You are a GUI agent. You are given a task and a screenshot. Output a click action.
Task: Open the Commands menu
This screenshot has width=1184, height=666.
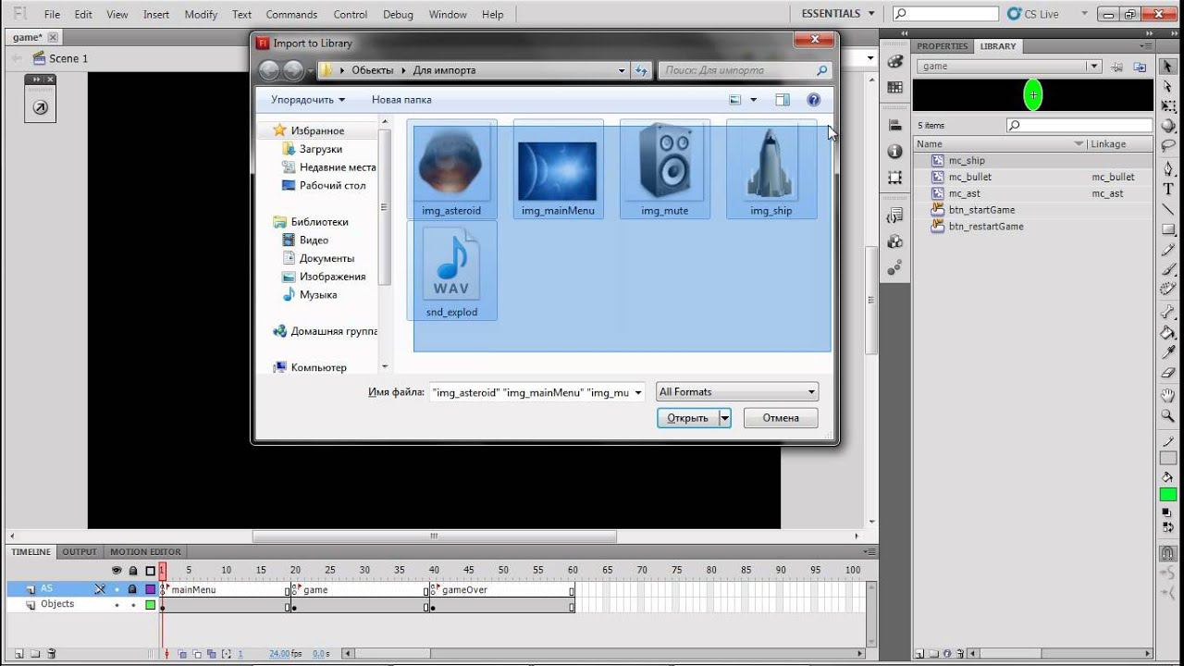[291, 14]
